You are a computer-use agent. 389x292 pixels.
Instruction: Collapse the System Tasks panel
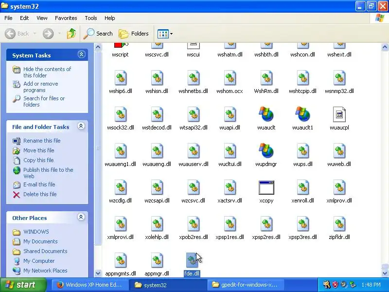point(81,55)
